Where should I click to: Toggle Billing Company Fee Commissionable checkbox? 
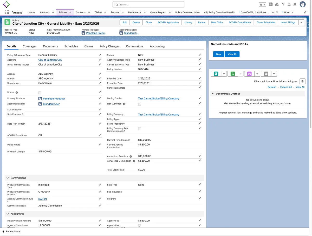[x=140, y=129]
